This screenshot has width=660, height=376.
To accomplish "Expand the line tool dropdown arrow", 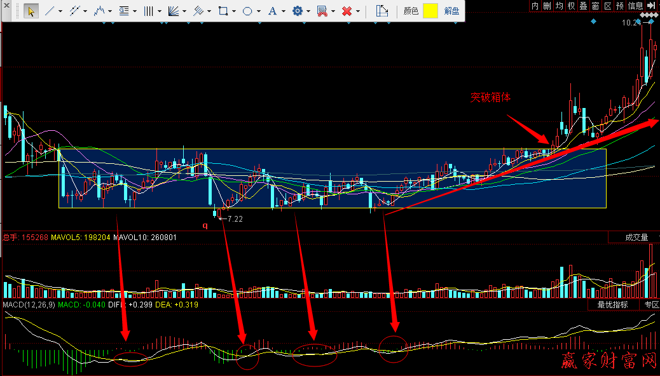I will pyautogui.click(x=60, y=11).
